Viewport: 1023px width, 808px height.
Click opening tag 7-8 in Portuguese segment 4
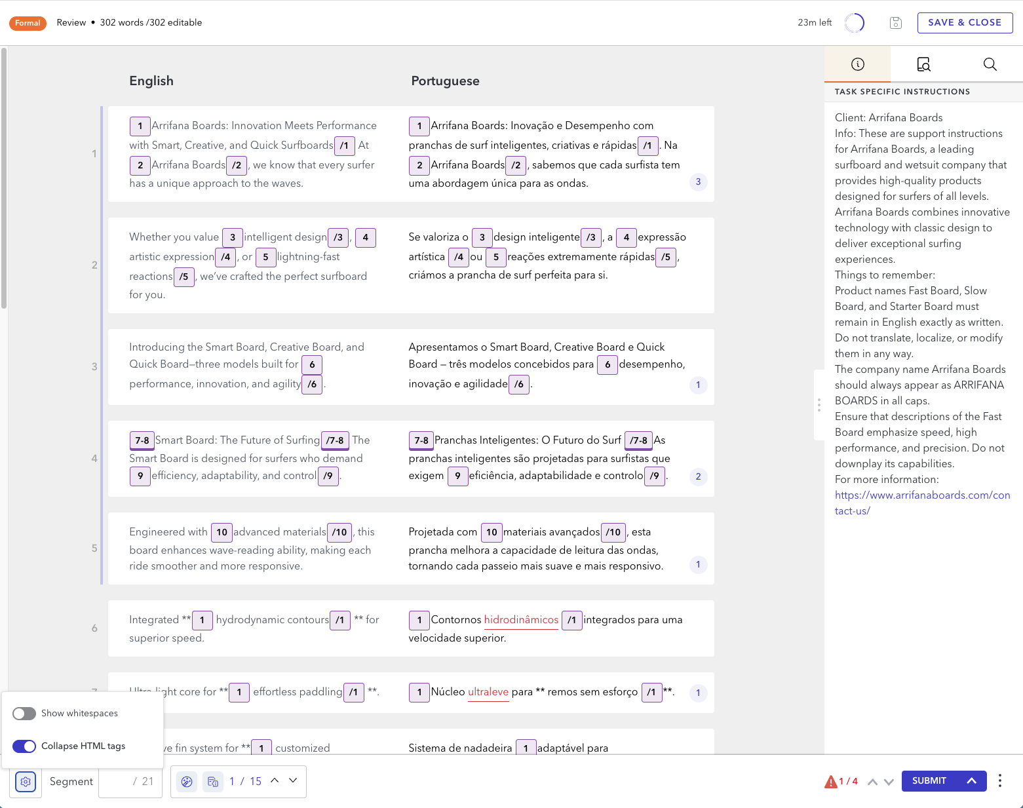click(x=421, y=440)
